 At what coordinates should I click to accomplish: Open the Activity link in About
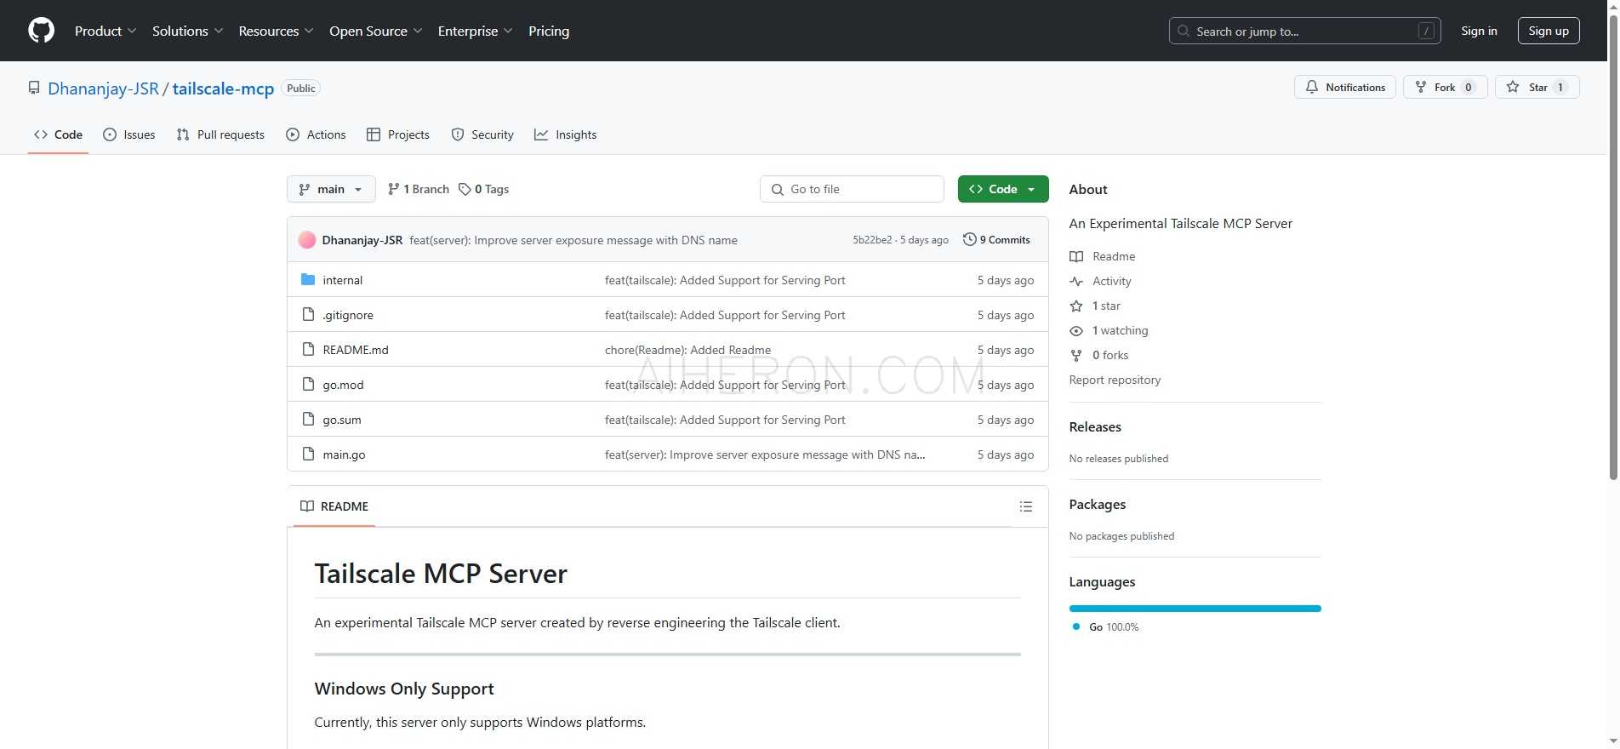click(1111, 281)
